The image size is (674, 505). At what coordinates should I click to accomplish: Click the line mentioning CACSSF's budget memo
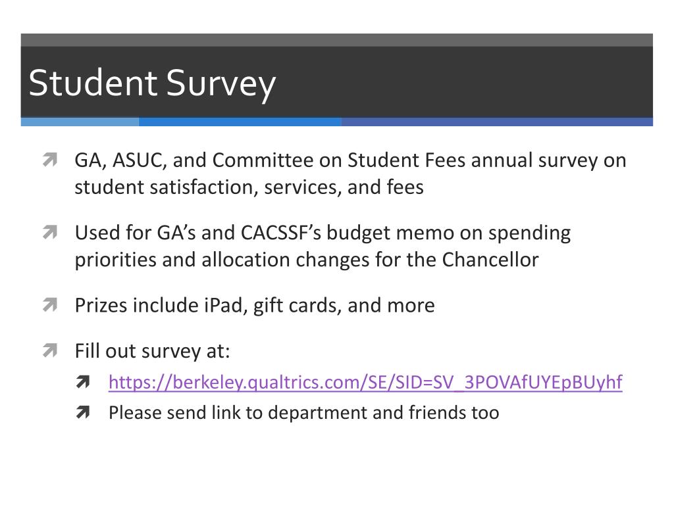pyautogui.click(x=323, y=233)
